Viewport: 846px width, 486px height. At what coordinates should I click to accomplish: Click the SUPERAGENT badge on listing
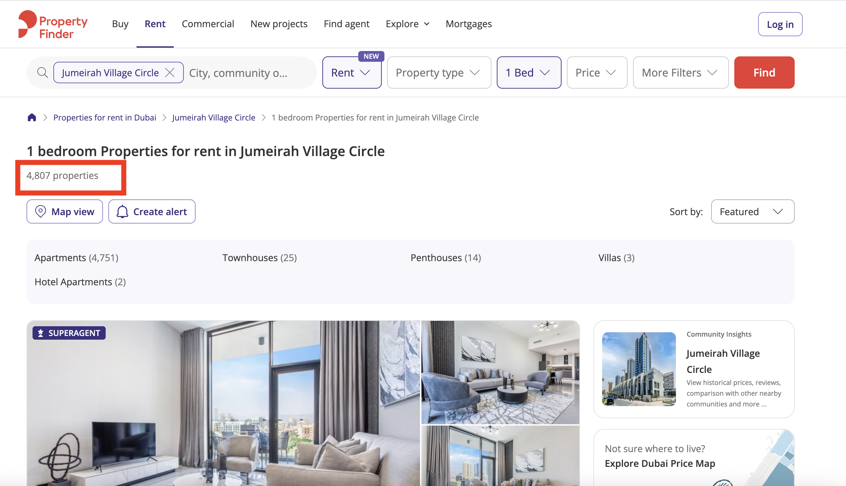(x=69, y=333)
